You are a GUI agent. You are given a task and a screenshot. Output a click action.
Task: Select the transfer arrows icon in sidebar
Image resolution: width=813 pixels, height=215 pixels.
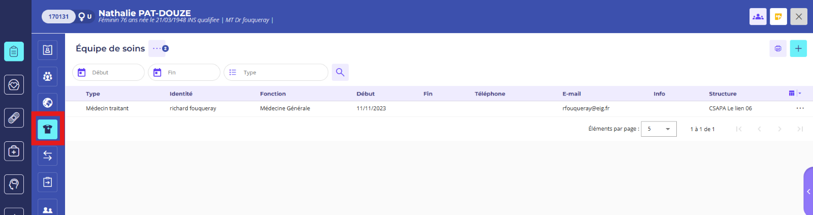(47, 156)
